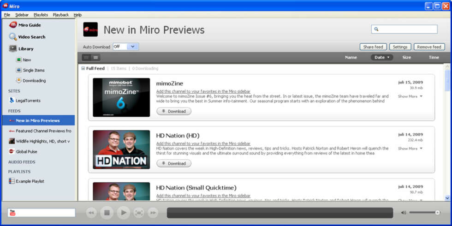
Task: Open the HD Nation (HD) thumbnail
Action: click(x=121, y=149)
